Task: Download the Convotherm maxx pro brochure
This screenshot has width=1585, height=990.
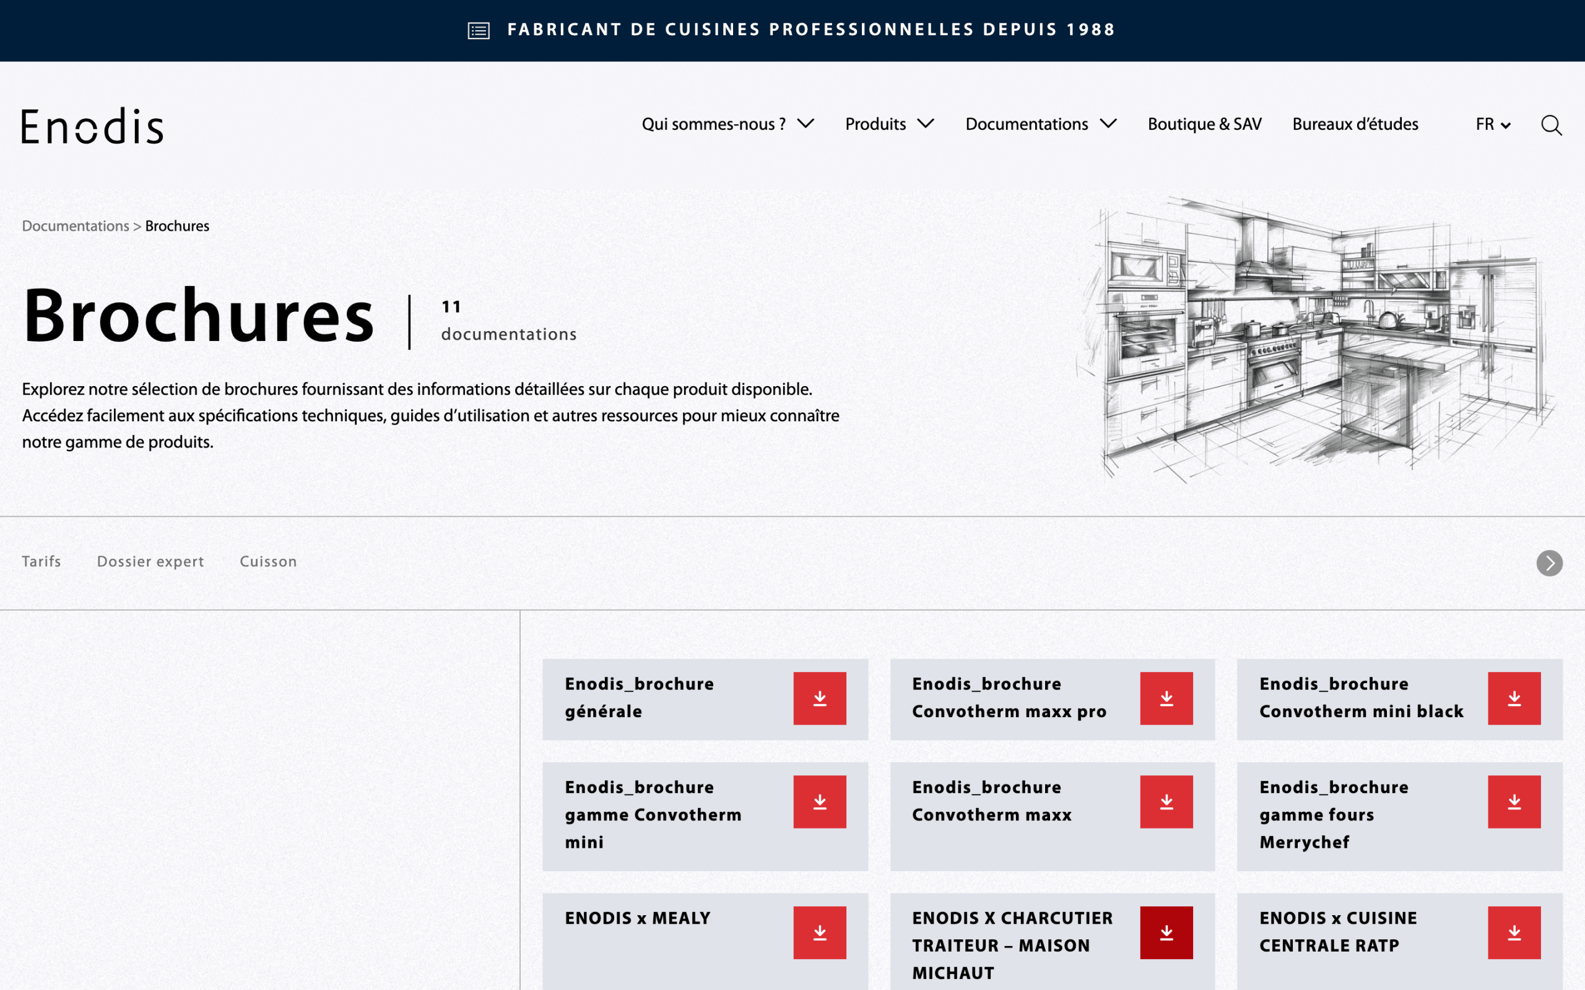Action: click(1166, 698)
